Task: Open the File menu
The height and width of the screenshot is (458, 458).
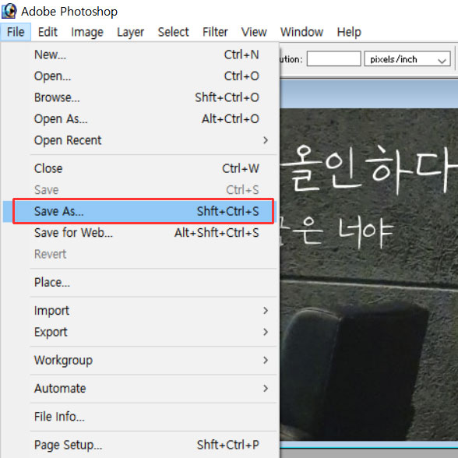Action: coord(16,32)
